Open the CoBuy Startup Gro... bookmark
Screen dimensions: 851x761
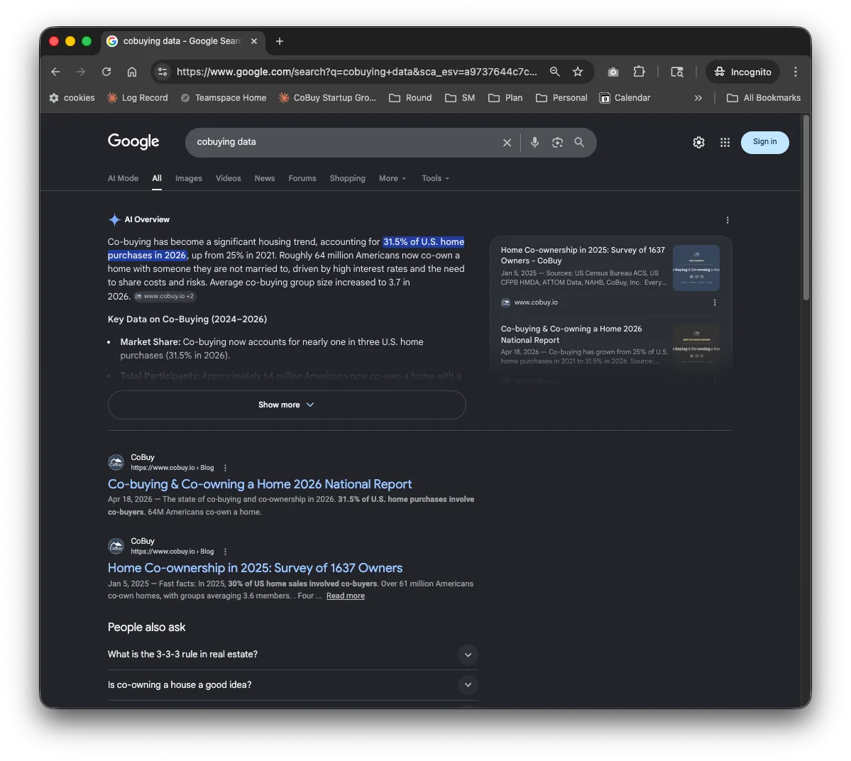pyautogui.click(x=327, y=98)
